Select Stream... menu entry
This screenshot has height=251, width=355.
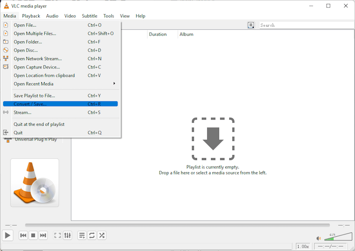pos(60,112)
